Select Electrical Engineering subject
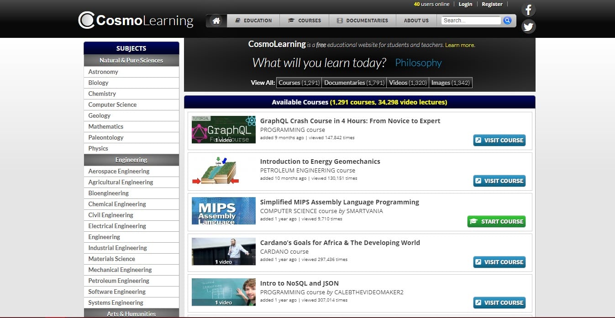615x318 pixels. point(131,226)
